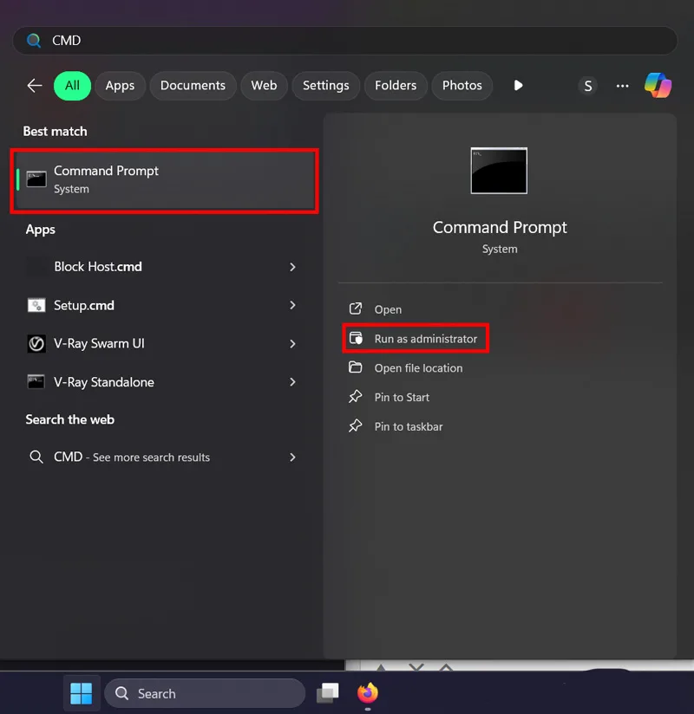Expand Block Host.cmd options chevron
The image size is (694, 714).
point(292,267)
